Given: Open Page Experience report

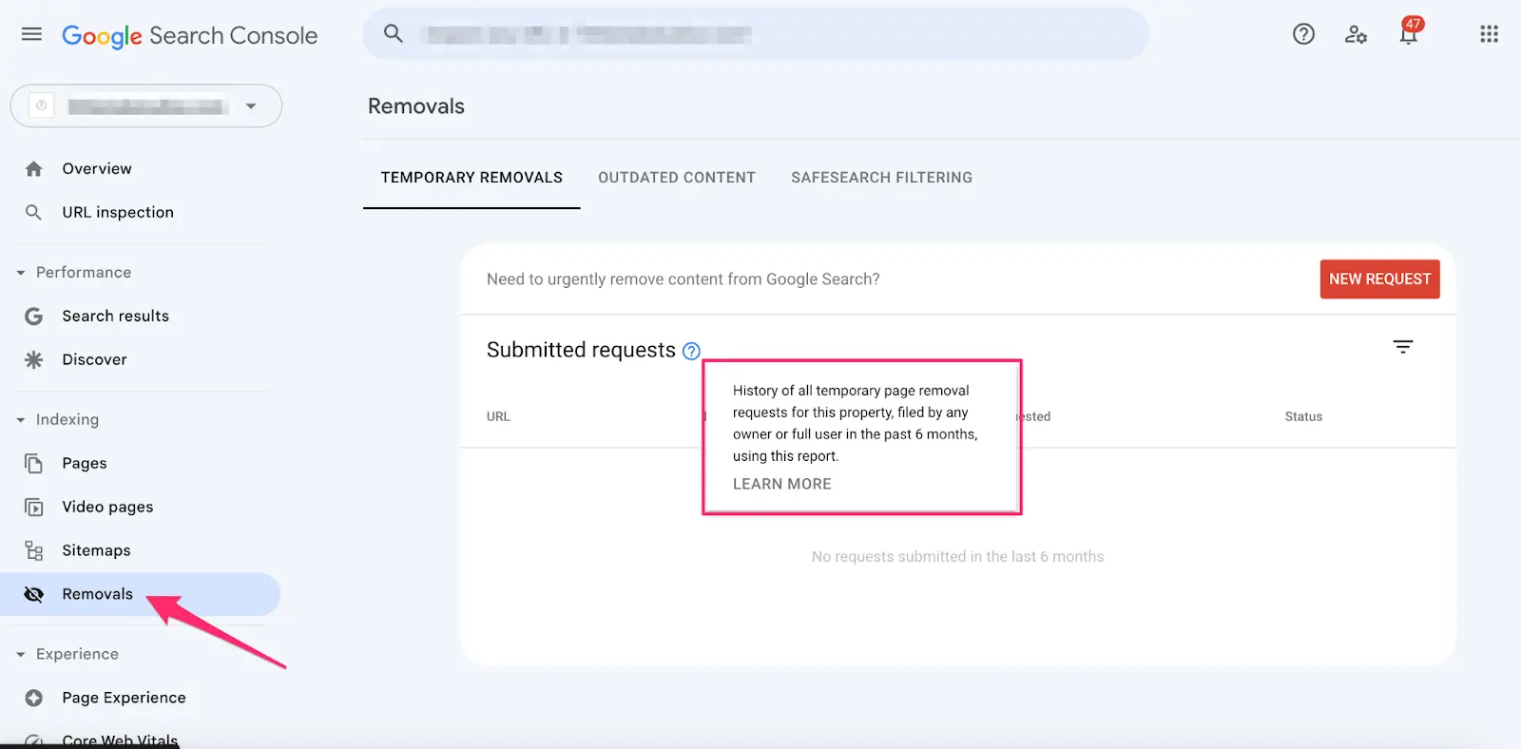Looking at the screenshot, I should point(124,698).
